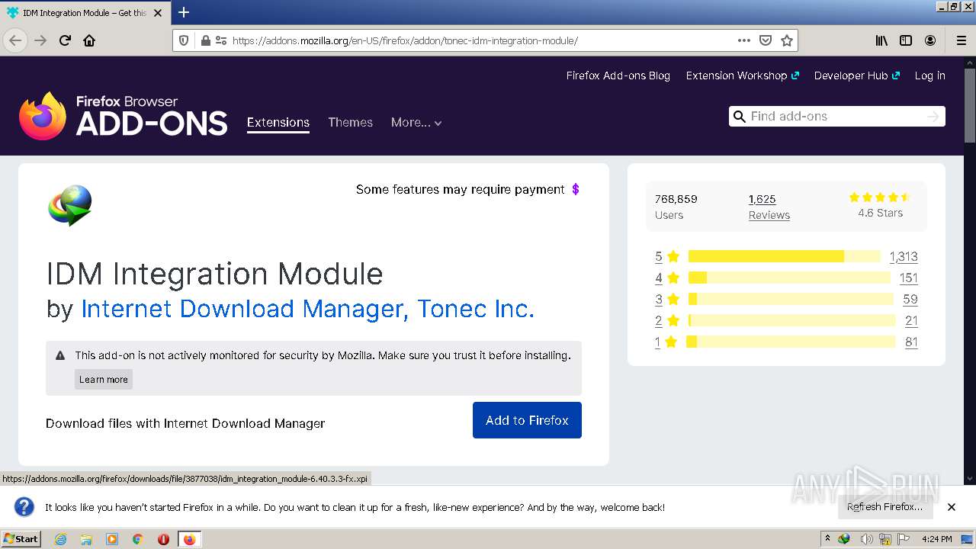The image size is (976, 549).
Task: Open the page actions three-dot menu
Action: coord(743,40)
